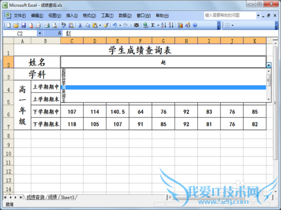This screenshot has height=210, width=281.
Task: Launch Chart Wizard icon
Action: pos(180,25)
